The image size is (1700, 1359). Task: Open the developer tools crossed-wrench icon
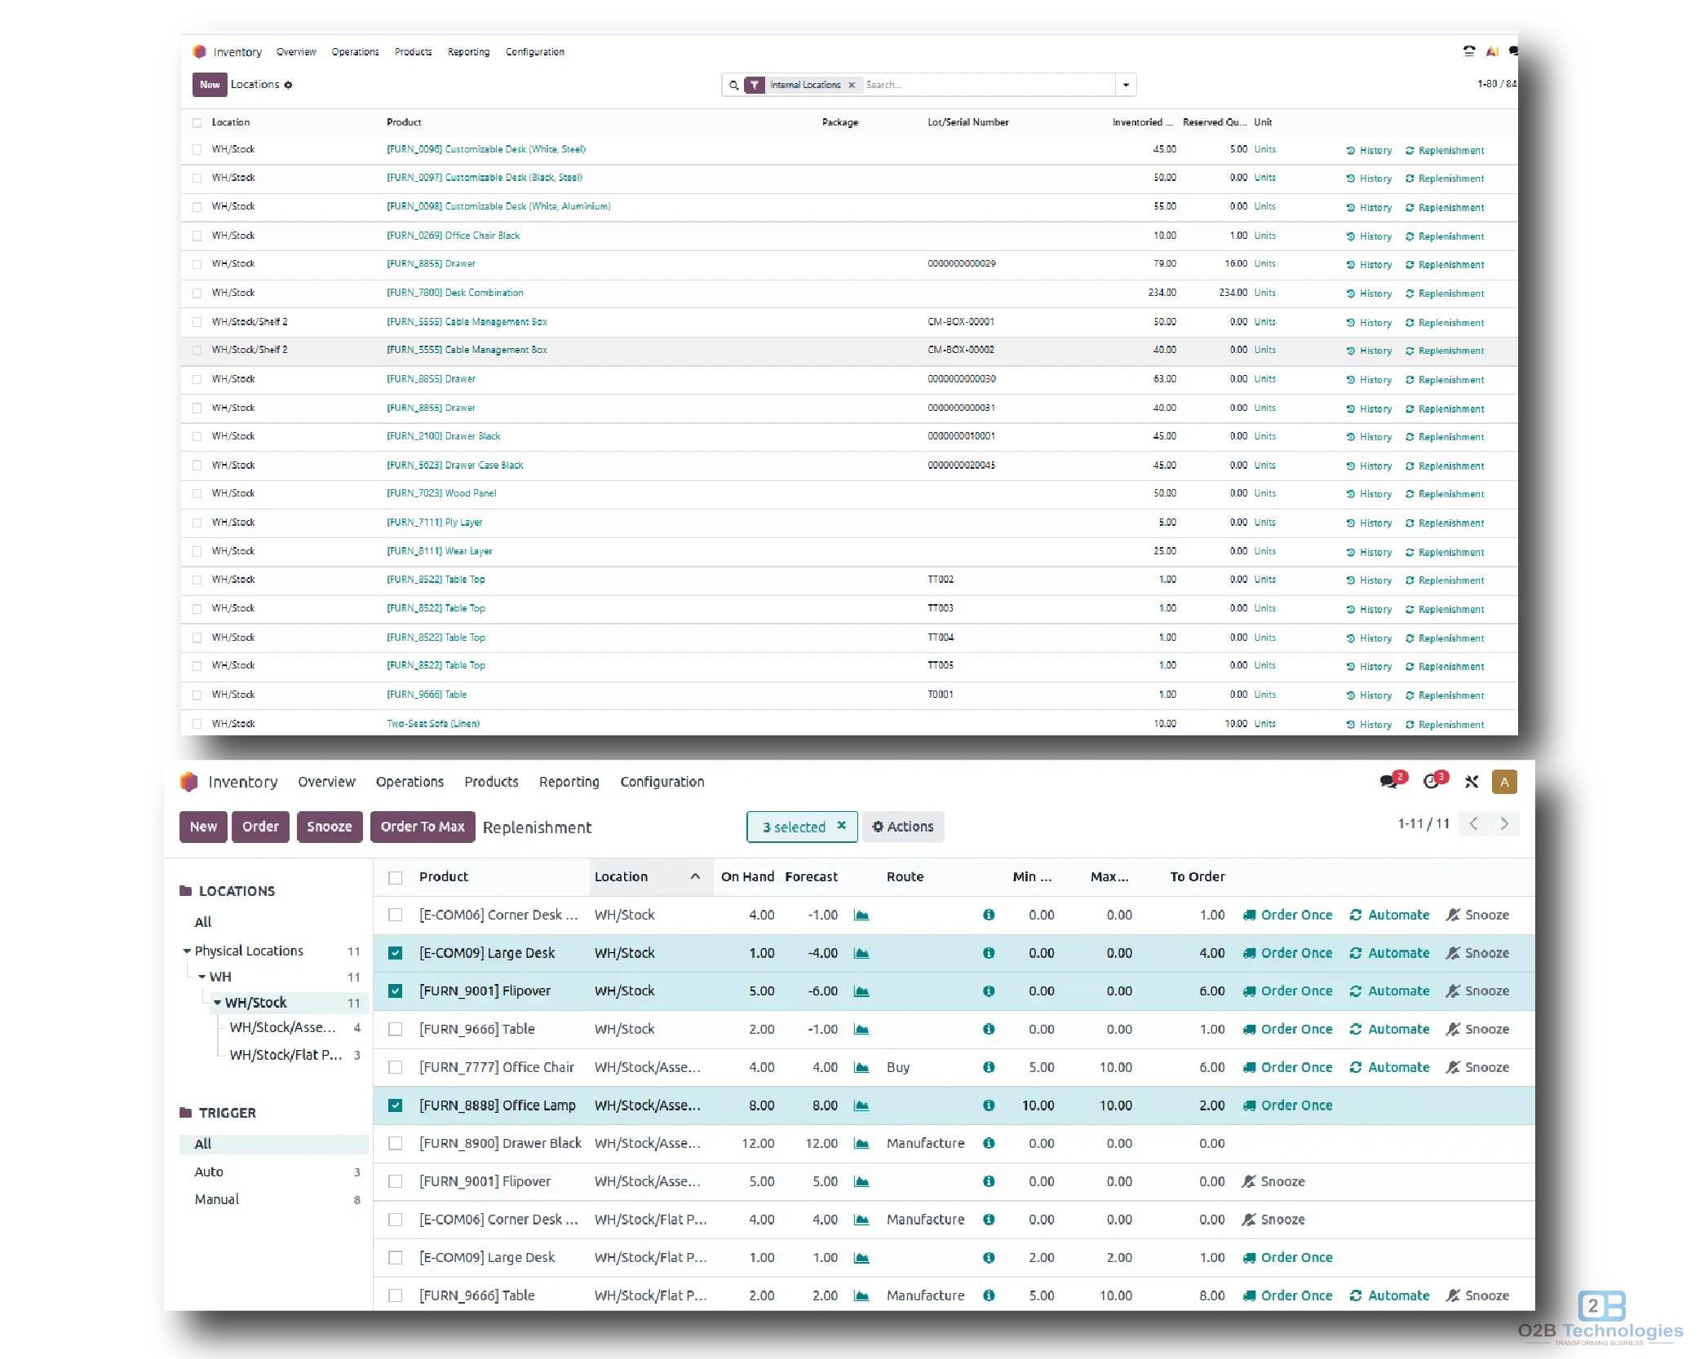[1472, 781]
